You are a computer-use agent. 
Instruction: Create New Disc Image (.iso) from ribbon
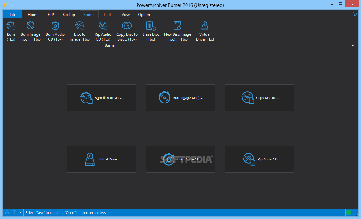click(178, 31)
